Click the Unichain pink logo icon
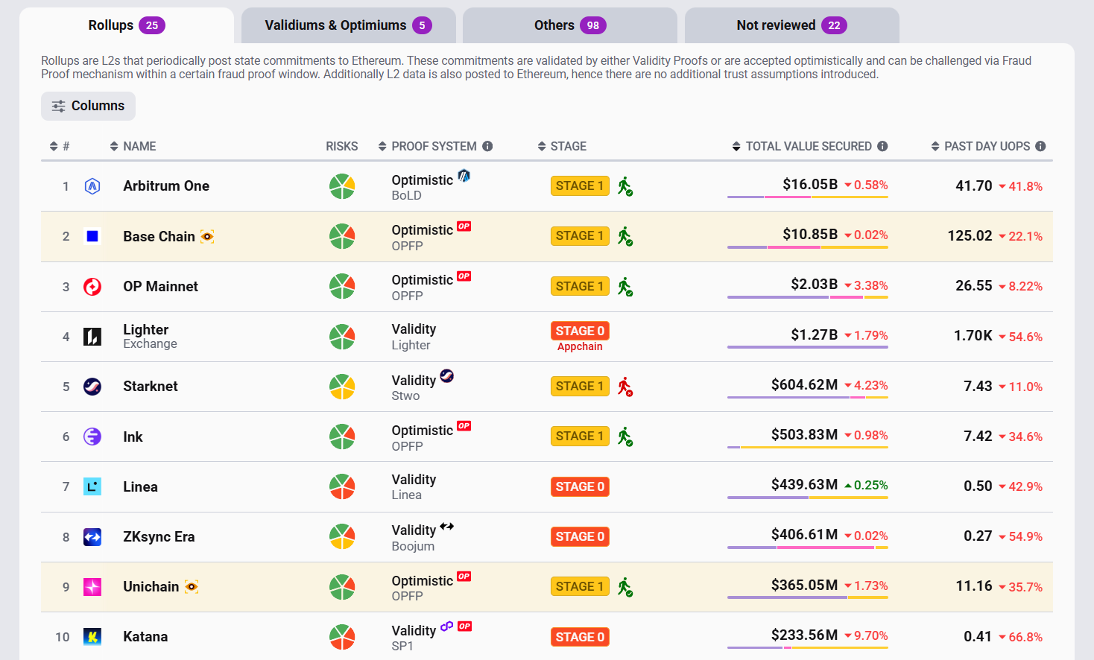 coord(92,587)
